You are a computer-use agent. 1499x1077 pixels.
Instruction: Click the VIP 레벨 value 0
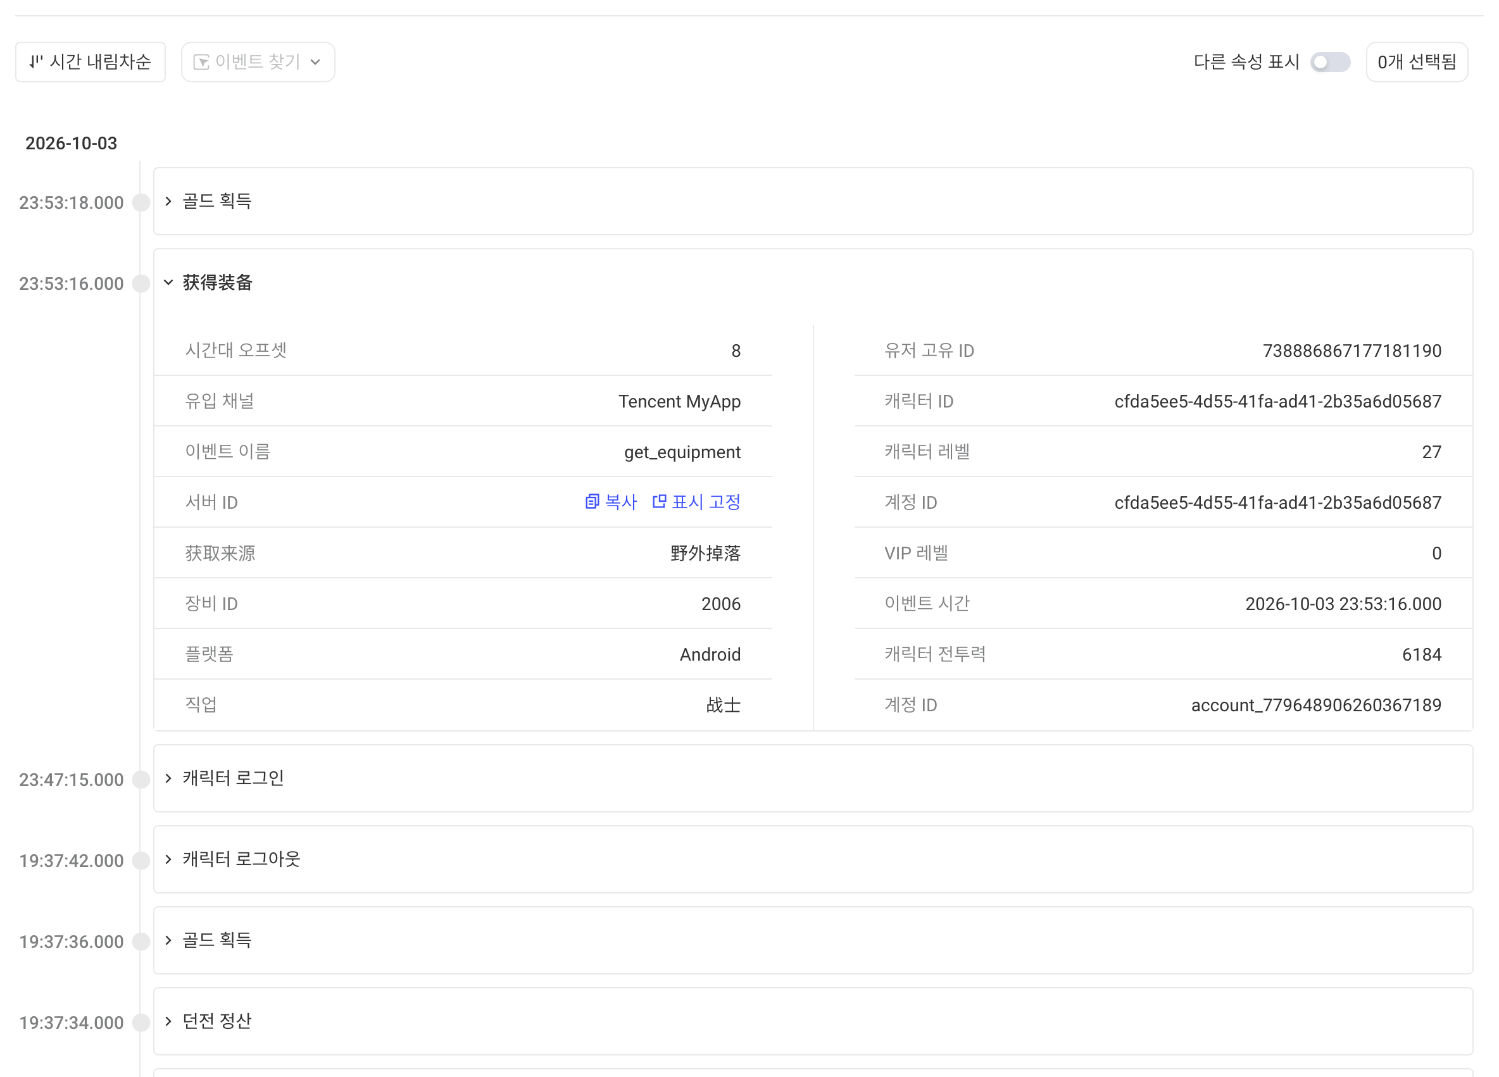coord(1436,553)
